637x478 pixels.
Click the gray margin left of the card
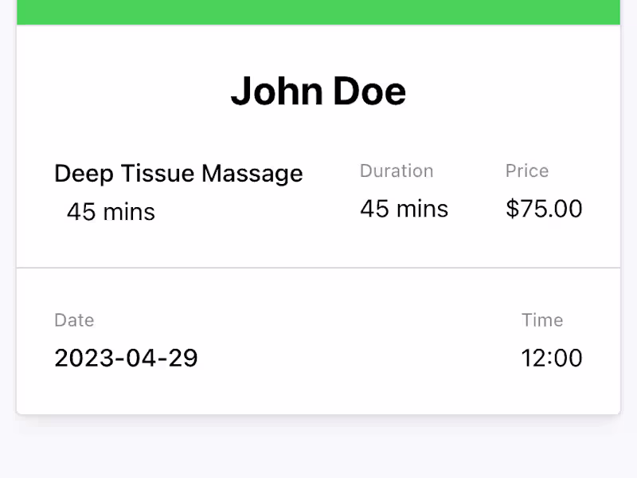coord(7,239)
